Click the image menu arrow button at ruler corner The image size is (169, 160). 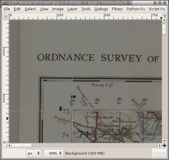6,16
